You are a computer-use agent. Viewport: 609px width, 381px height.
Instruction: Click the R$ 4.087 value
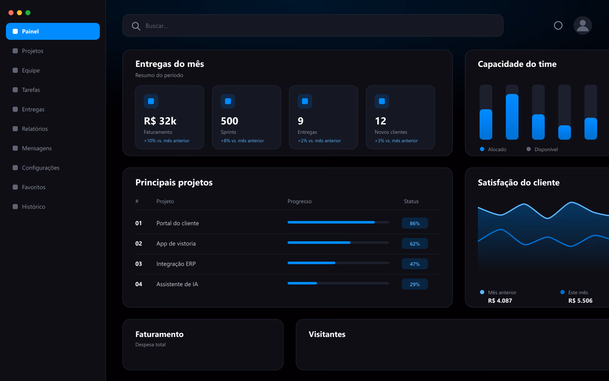point(500,301)
